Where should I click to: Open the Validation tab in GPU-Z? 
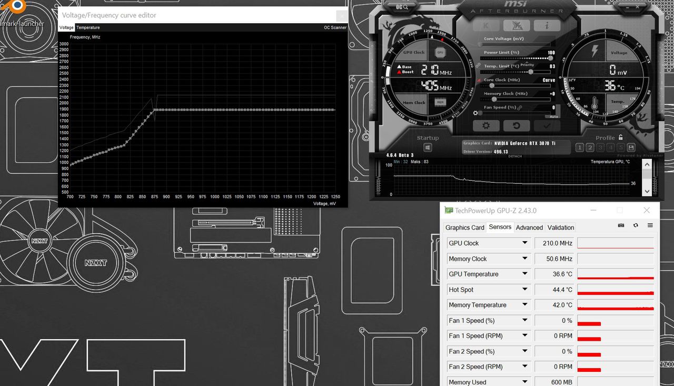click(561, 227)
